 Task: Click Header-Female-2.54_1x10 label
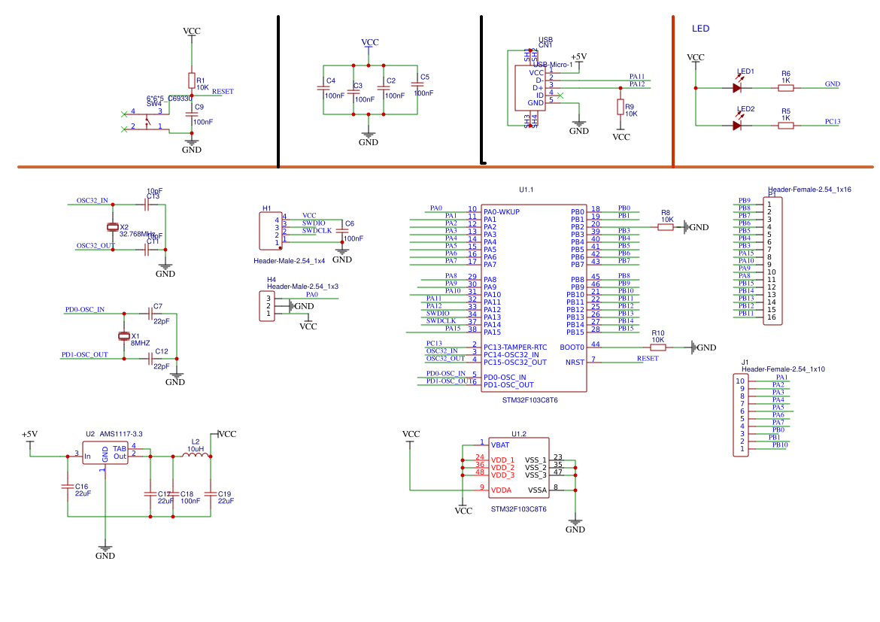coord(783,369)
